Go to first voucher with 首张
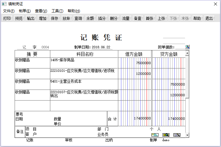The image size is (221, 147). tap(149, 18)
